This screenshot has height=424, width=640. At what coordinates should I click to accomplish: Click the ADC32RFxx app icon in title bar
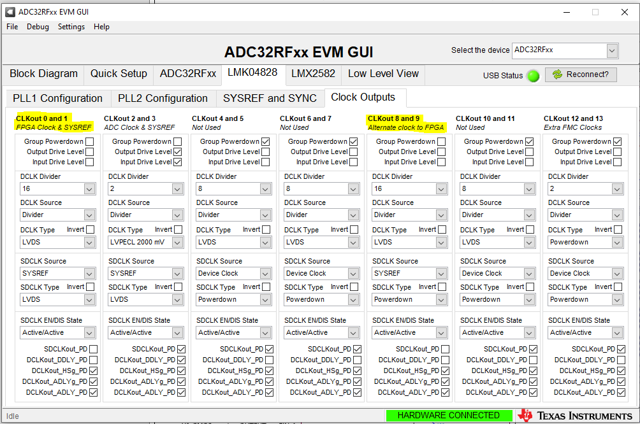(10, 12)
